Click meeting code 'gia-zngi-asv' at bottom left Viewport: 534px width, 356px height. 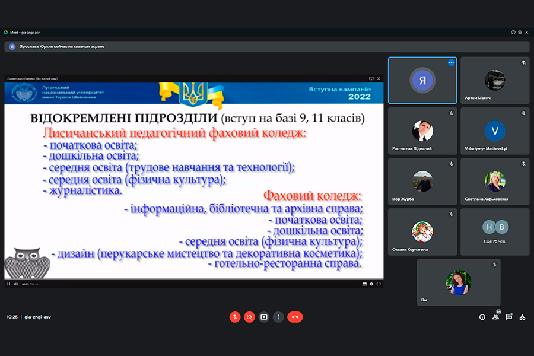pyautogui.click(x=37, y=317)
